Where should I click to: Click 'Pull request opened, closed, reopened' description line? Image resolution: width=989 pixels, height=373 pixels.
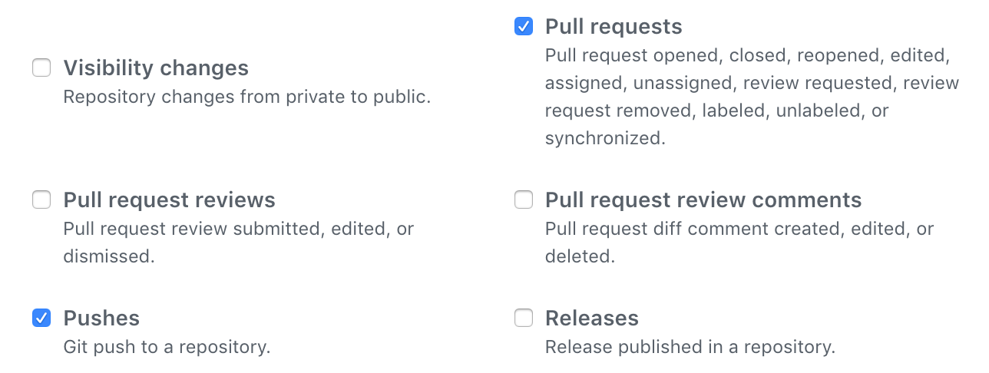pos(748,56)
